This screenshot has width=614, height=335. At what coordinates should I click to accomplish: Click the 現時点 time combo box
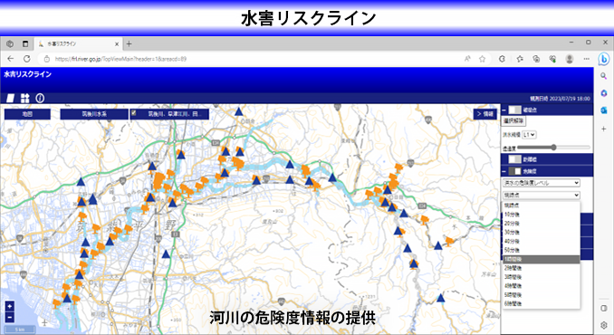tap(541, 195)
